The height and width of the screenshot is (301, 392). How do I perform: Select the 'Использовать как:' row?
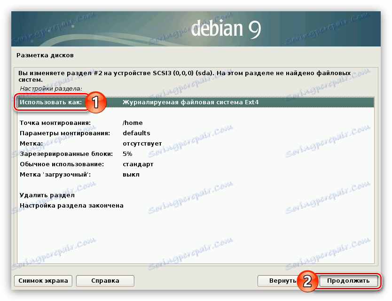[x=196, y=102]
